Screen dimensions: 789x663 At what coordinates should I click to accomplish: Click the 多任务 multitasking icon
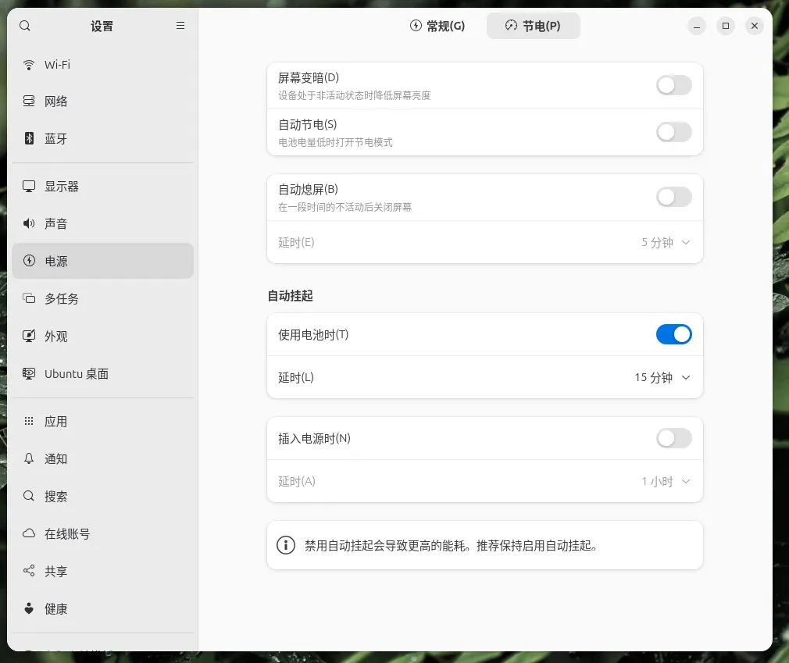pos(29,298)
